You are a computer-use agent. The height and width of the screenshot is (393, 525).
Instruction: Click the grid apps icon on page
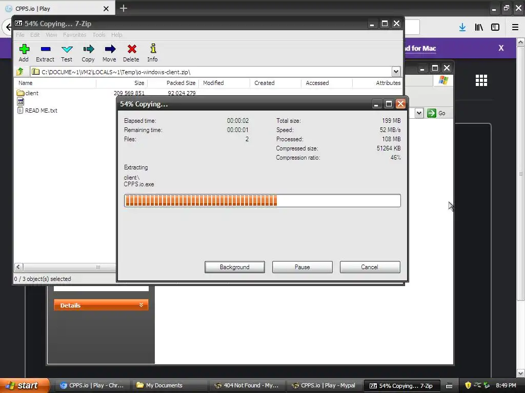coord(481,80)
